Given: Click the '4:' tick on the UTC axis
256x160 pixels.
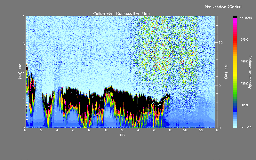Looking at the screenshot, I should (58, 130).
